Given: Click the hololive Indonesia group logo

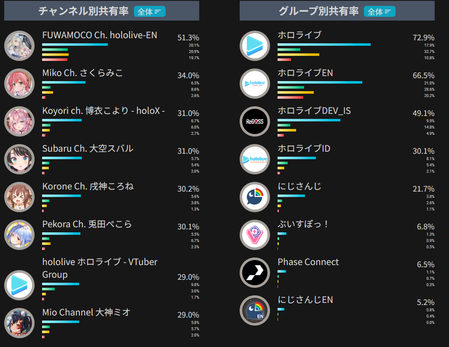Looking at the screenshot, I should [x=255, y=159].
